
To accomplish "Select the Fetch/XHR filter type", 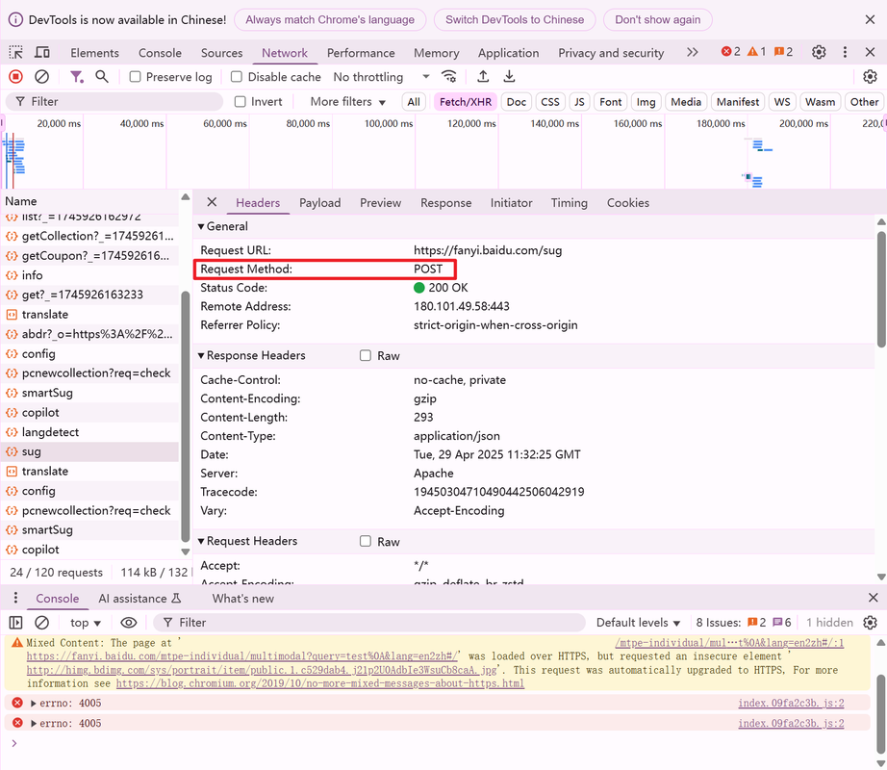I will pos(466,102).
